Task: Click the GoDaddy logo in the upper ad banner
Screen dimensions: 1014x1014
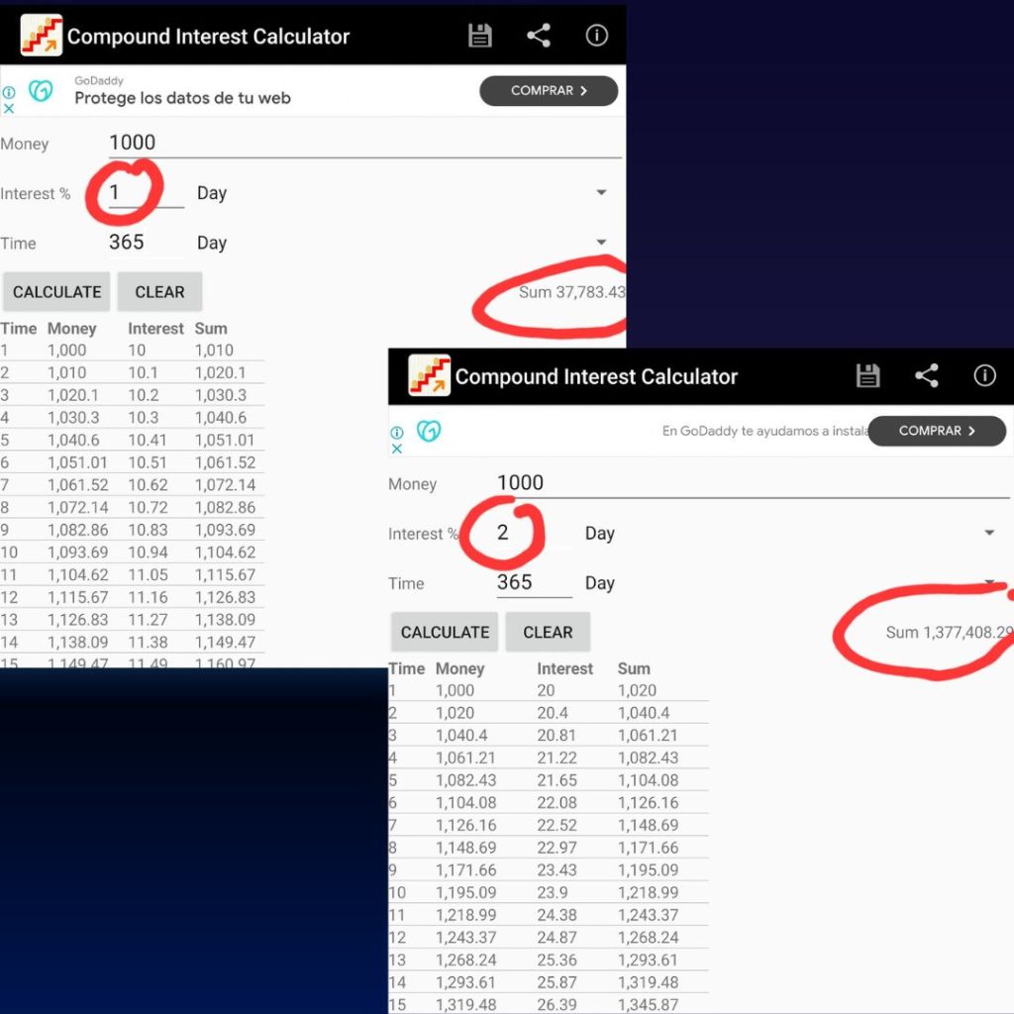Action: tap(41, 91)
